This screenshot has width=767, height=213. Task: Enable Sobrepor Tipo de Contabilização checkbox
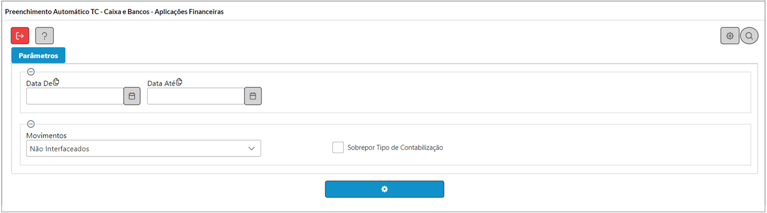338,147
